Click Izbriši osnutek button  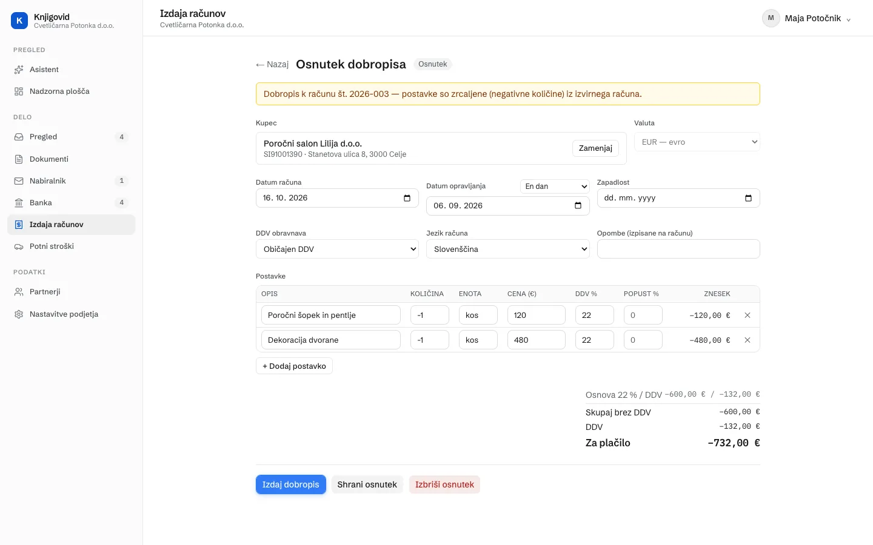click(x=444, y=484)
